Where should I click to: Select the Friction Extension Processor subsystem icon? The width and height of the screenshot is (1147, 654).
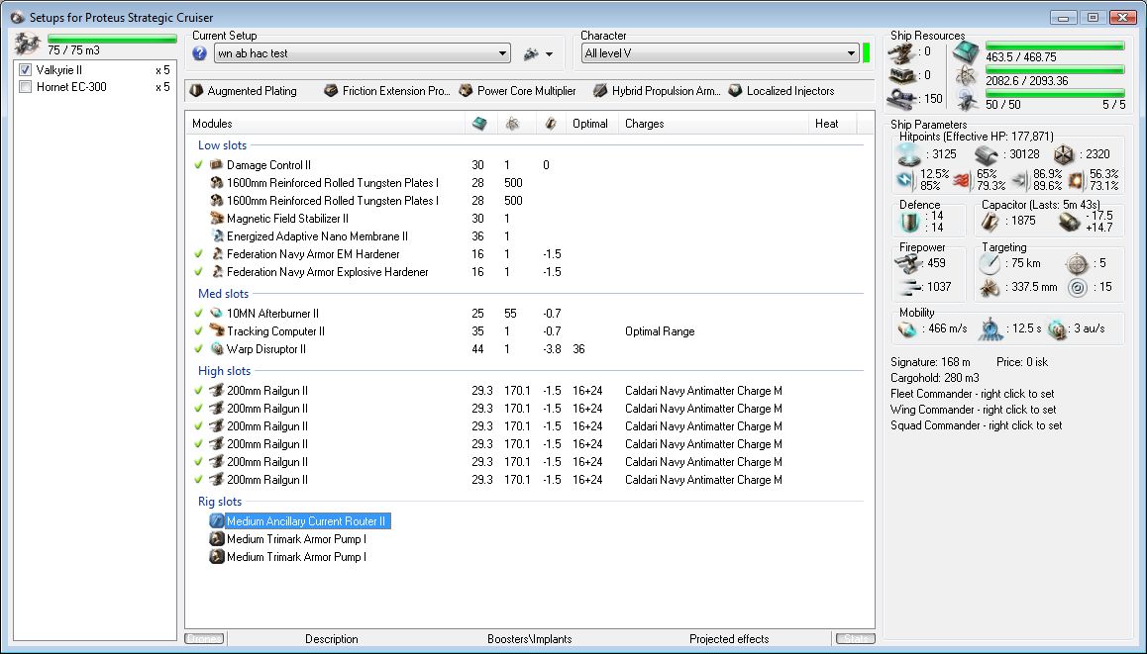coord(331,91)
